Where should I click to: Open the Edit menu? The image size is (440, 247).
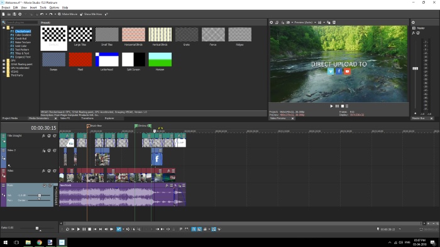[x=16, y=8]
